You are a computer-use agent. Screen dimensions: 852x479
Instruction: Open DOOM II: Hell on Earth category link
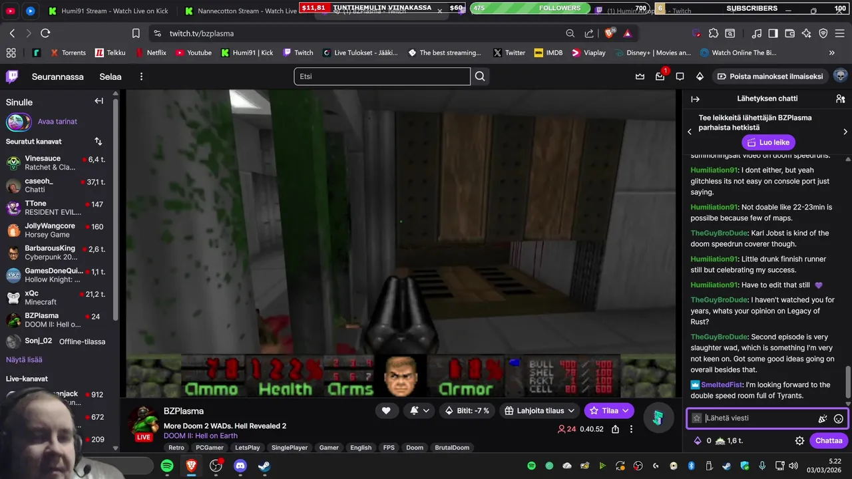pyautogui.click(x=200, y=436)
